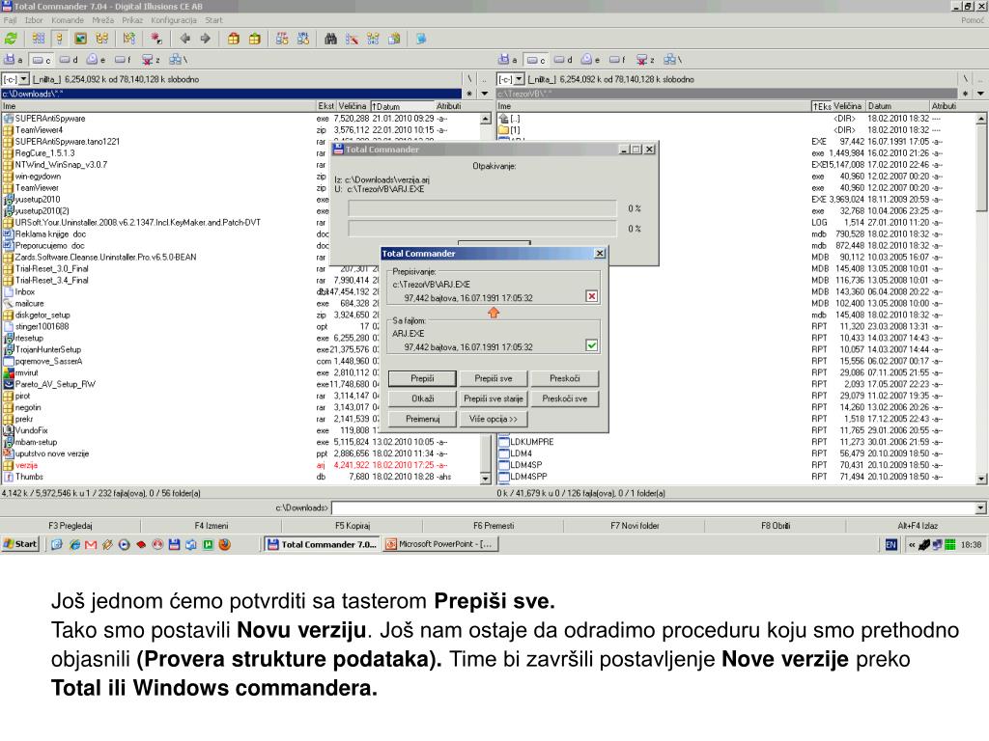The image size is (989, 741).
Task: Go back with the left arrow icon
Action: click(x=184, y=39)
